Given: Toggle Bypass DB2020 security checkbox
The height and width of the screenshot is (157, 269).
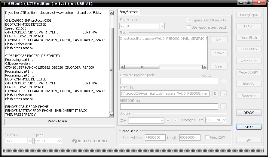Looking at the screenshot, I should click(189, 20).
